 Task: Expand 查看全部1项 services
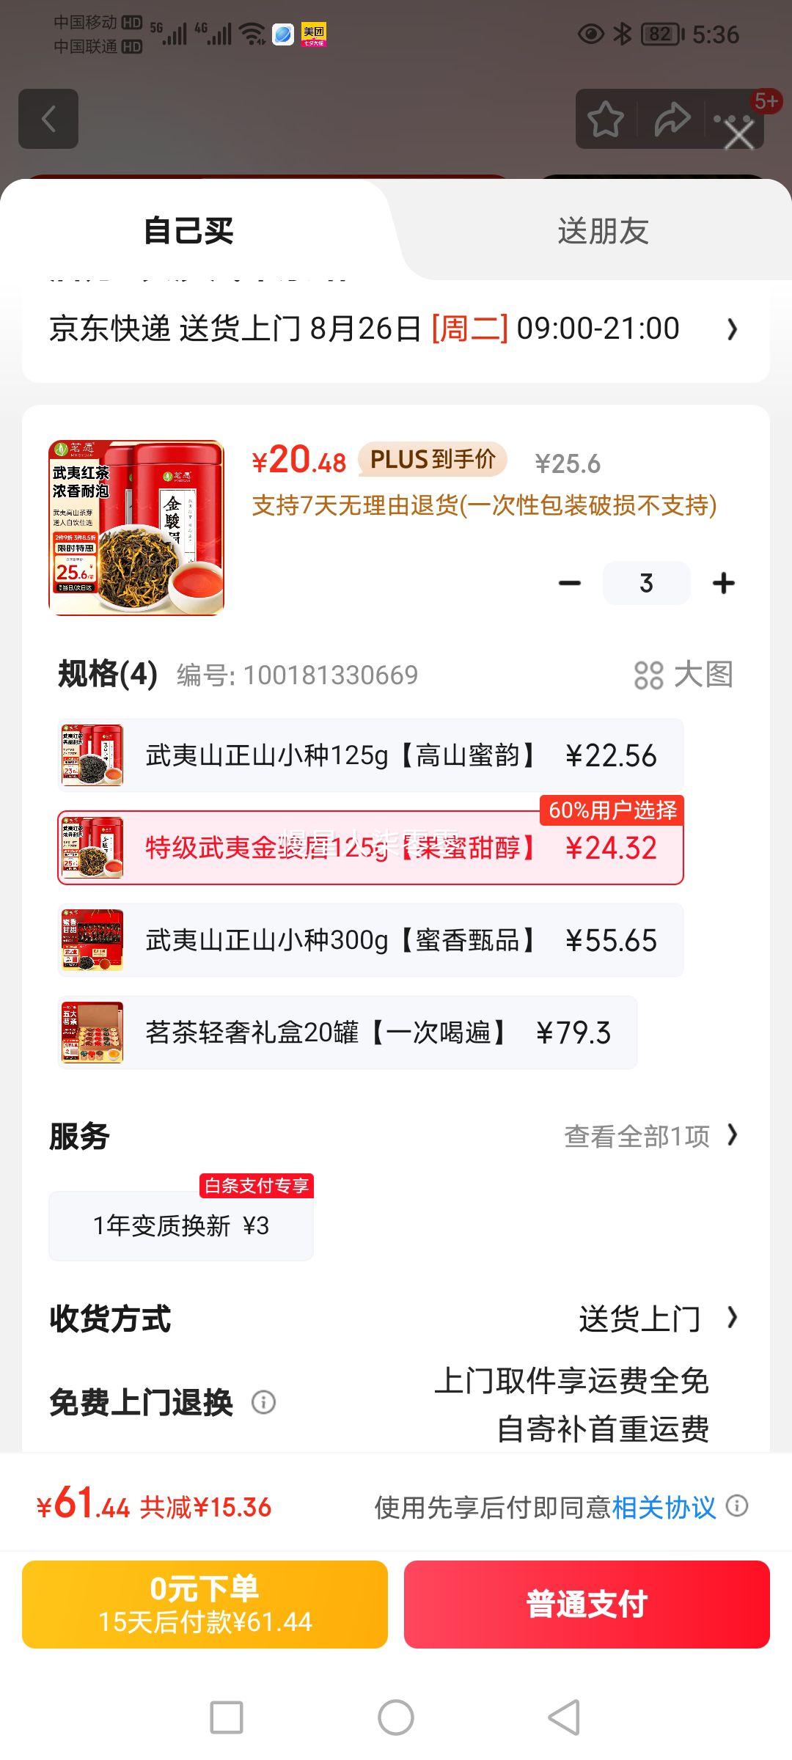click(651, 1136)
